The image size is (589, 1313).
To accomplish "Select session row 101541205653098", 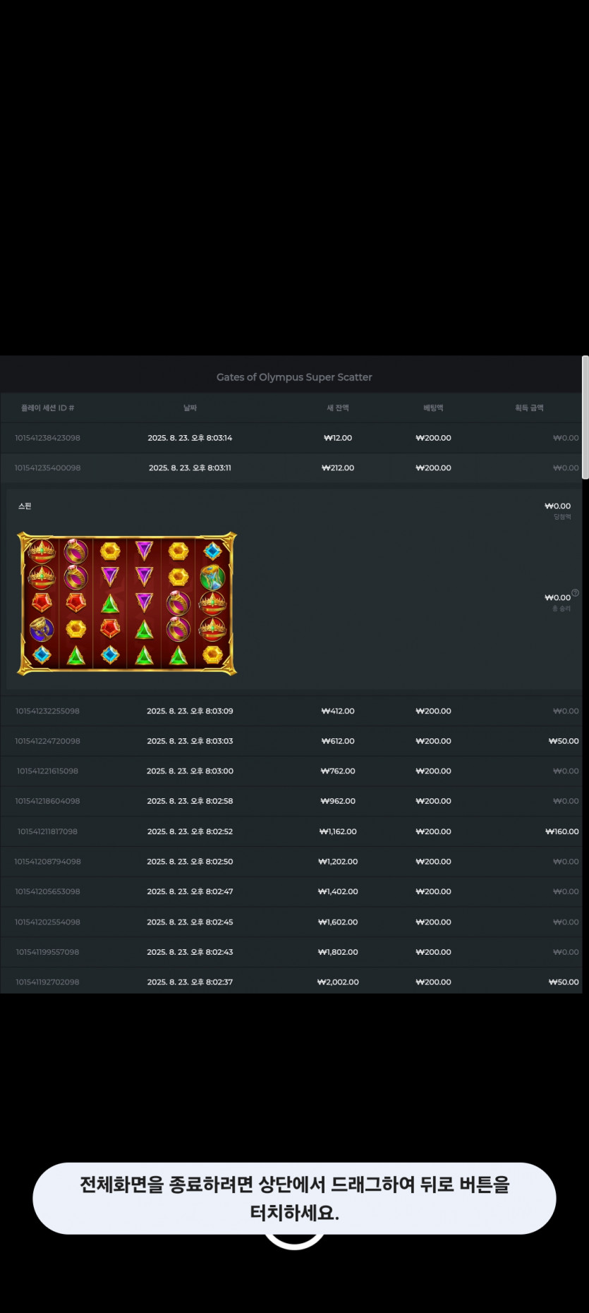I will 291,892.
